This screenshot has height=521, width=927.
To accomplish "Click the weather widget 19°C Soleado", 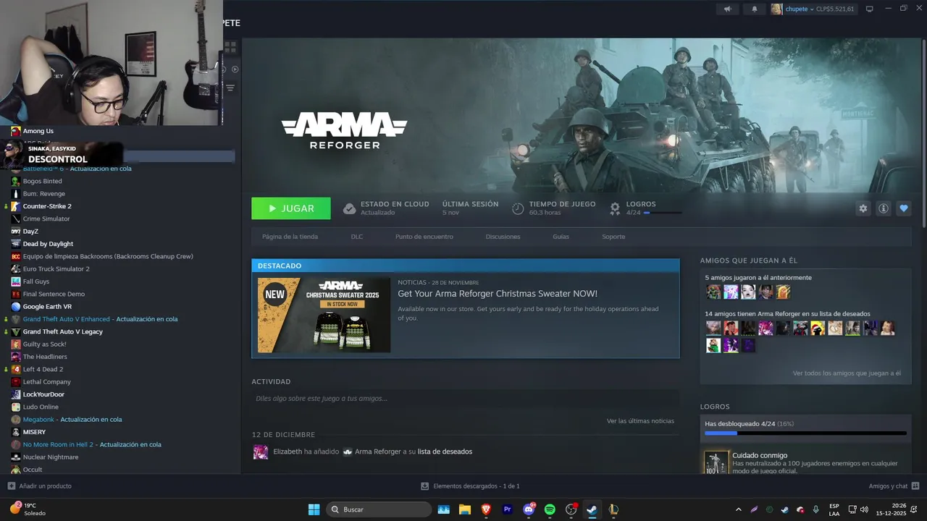I will pos(28,509).
